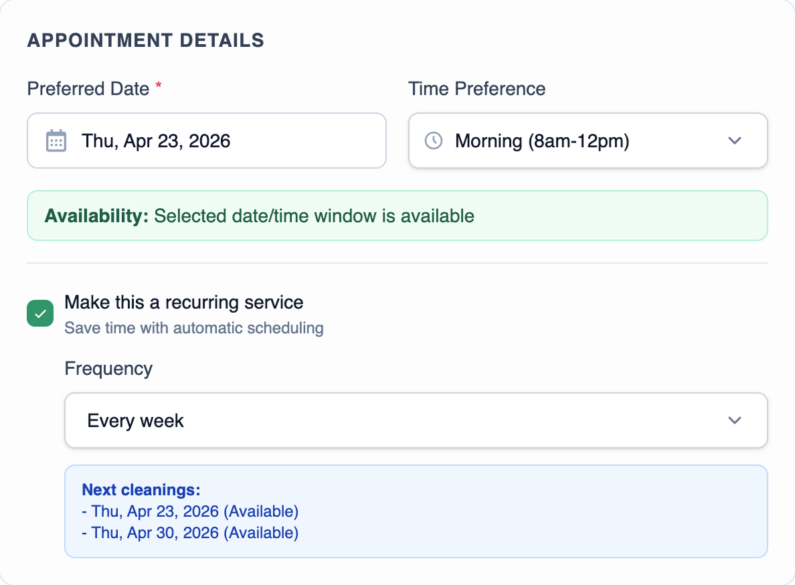
Task: Click the 'Next cleanings:' heading
Action: click(x=141, y=489)
